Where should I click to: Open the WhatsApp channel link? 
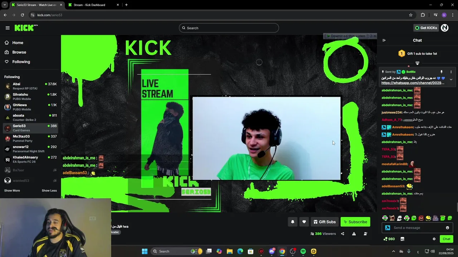point(413,83)
